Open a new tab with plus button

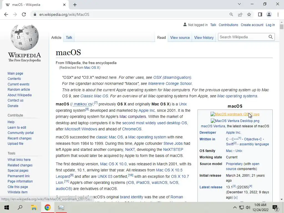point(75,5)
